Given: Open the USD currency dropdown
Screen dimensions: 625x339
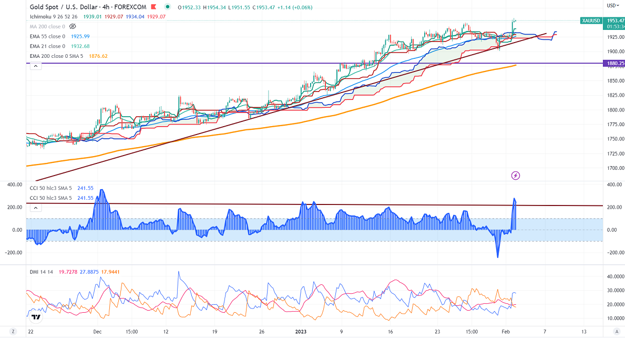Looking at the screenshot, I should point(612,5).
